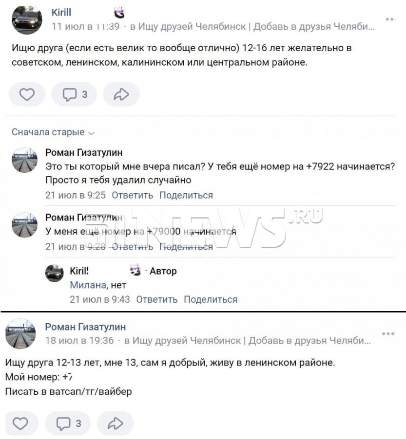Like Kirill's post with heart icon
This screenshot has width=406, height=439.
[x=27, y=94]
